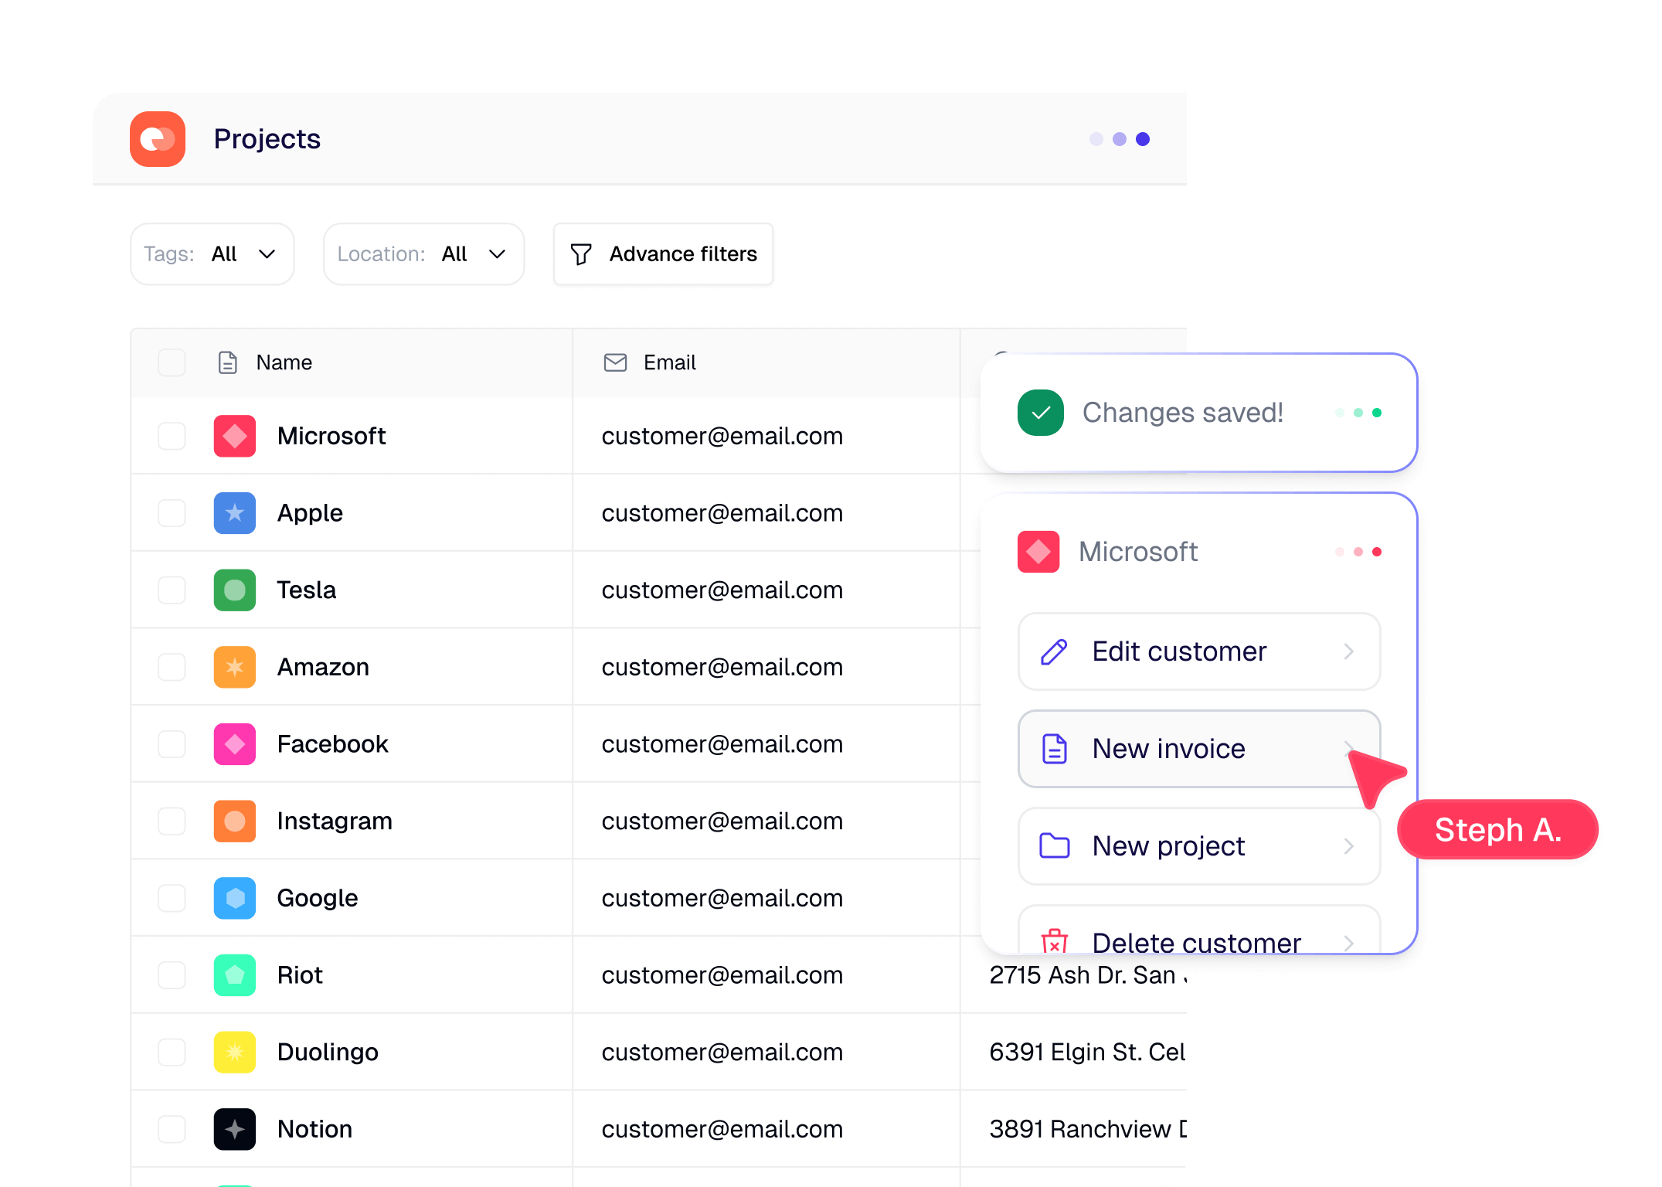
Task: Select Edit customer in the Microsoft menu
Action: (1199, 651)
